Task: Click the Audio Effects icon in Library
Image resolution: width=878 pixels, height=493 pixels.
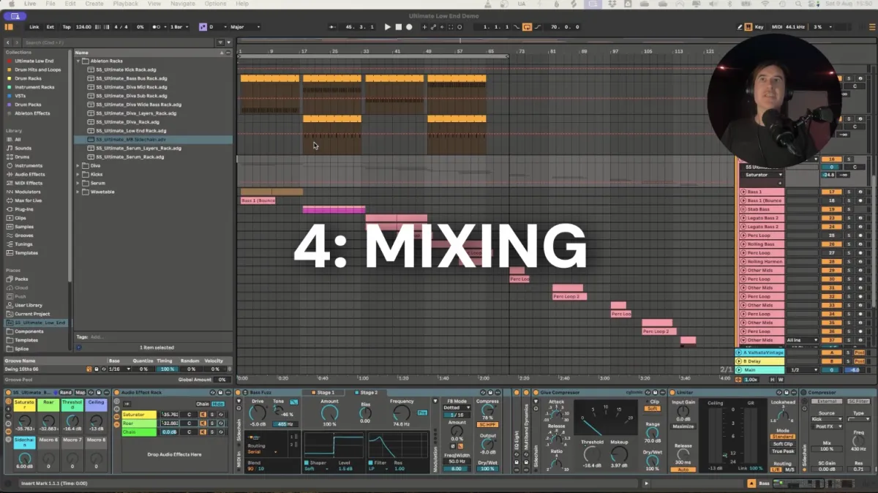Action: tap(10, 175)
